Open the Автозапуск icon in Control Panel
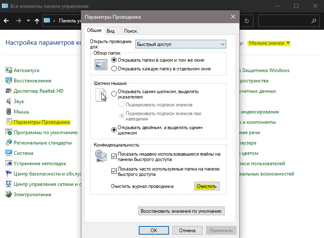This screenshot has width=324, height=238. (9, 70)
